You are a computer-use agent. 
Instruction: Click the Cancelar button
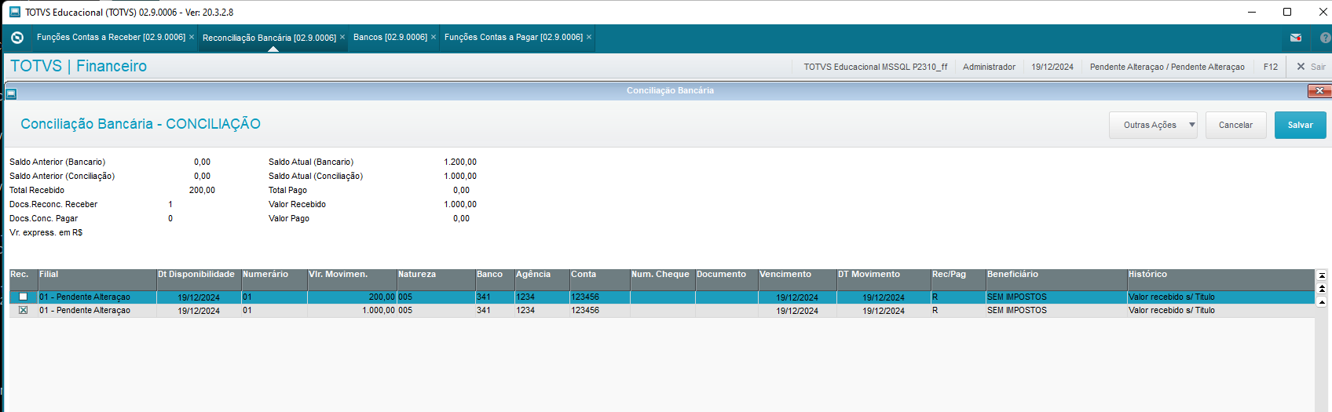1235,125
